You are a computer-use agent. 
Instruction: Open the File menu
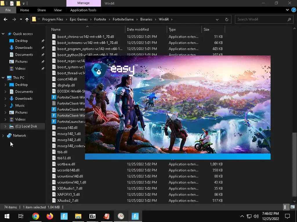(8, 10)
